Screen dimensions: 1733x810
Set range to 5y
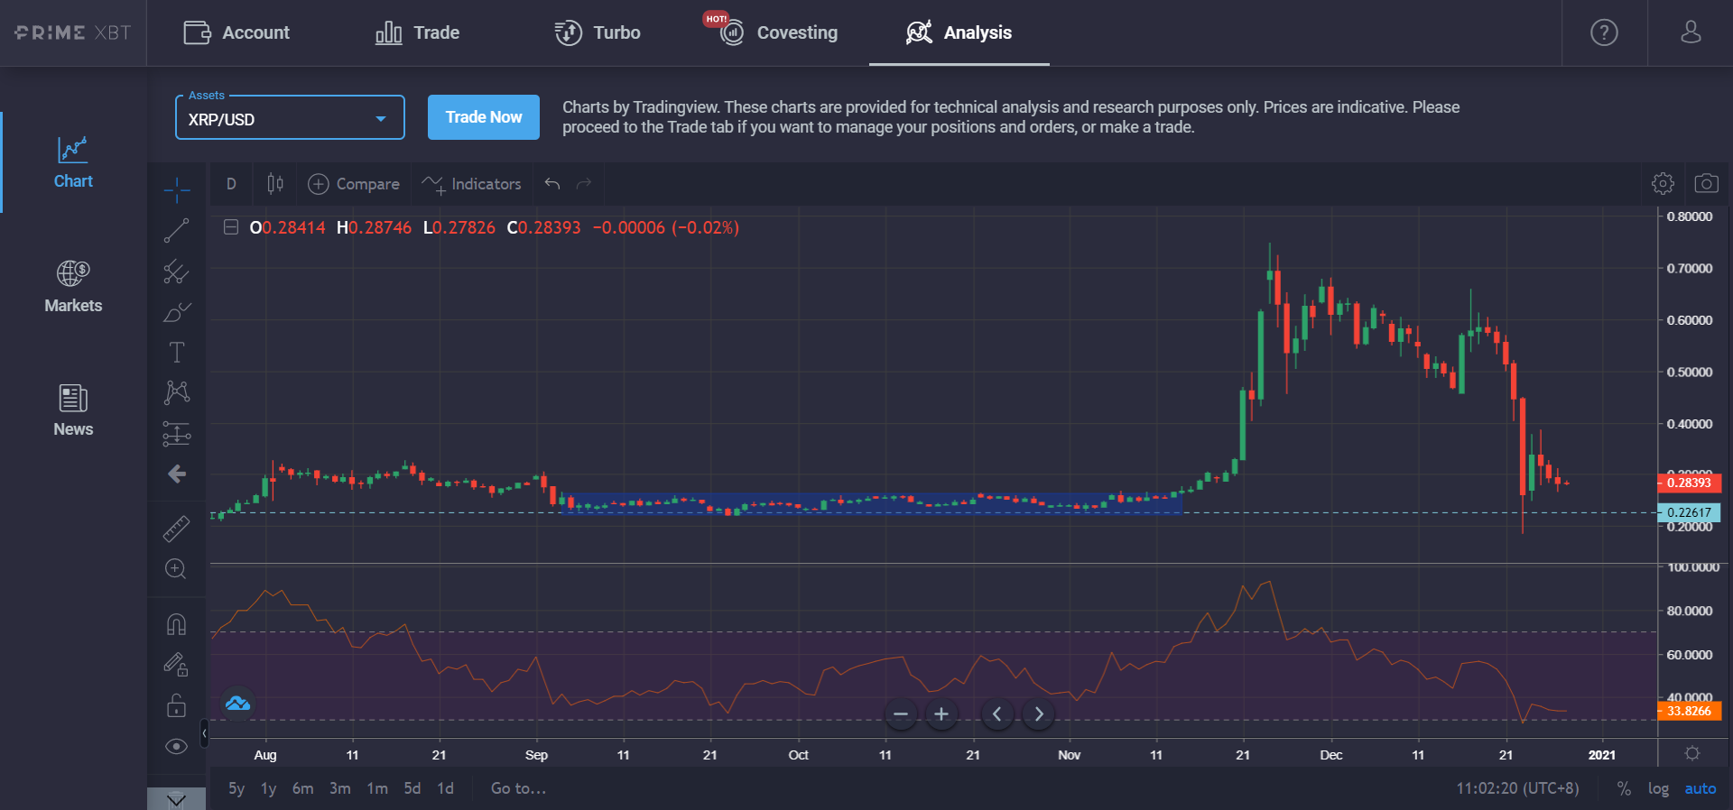236,788
